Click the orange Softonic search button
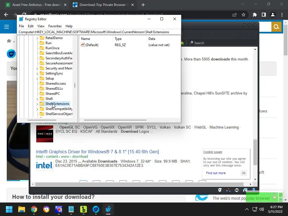The image size is (288, 216). click(x=276, y=27)
